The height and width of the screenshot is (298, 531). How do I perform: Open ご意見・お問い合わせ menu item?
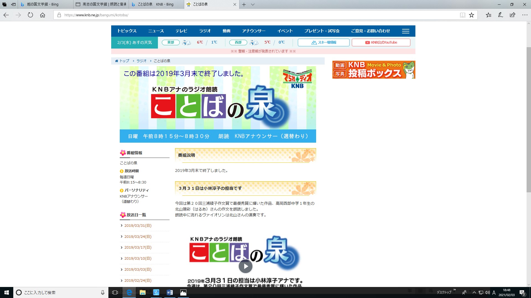[x=371, y=31]
